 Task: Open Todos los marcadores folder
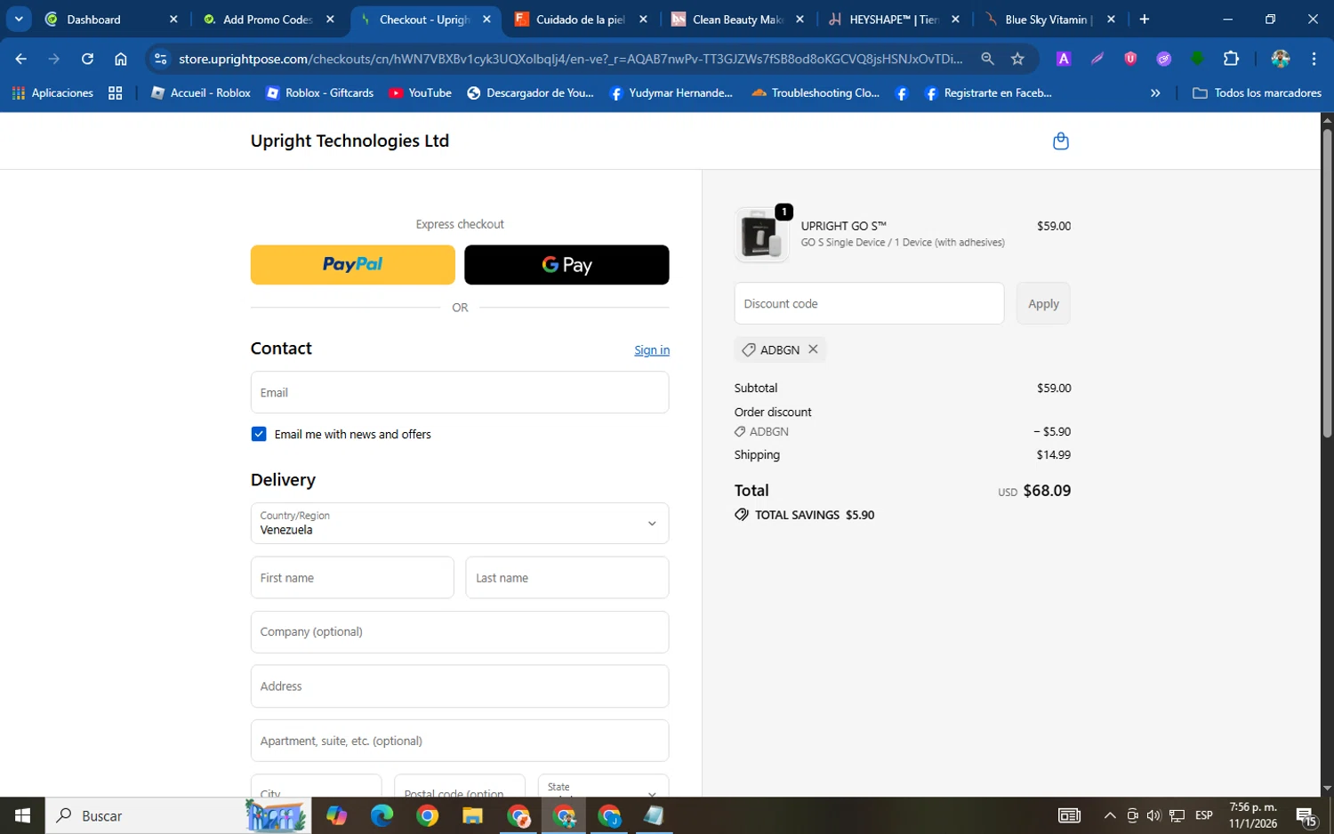pos(1257,92)
